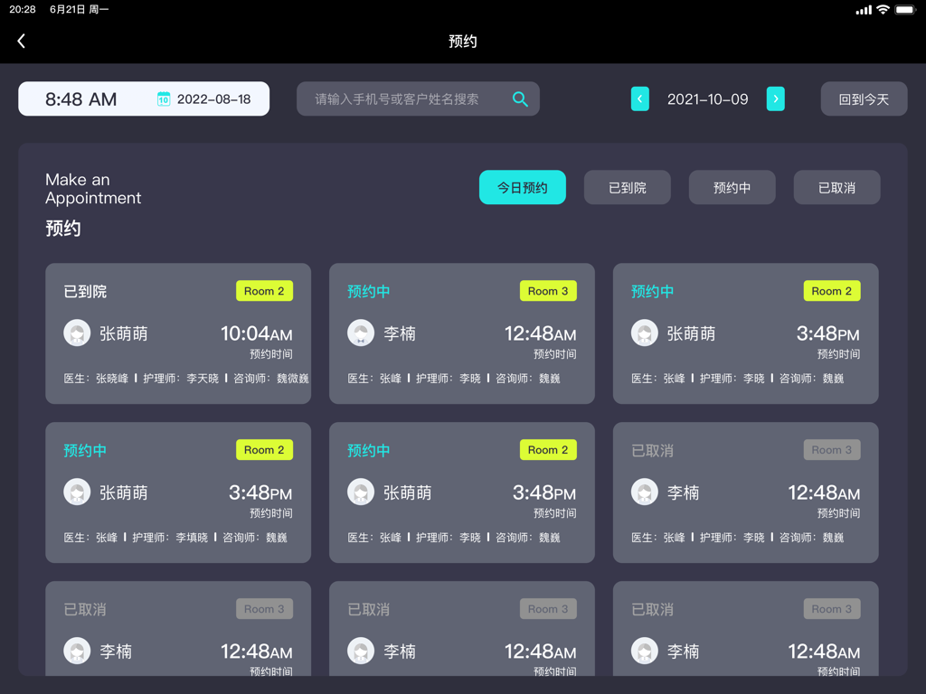The image size is (926, 694).
Task: Switch to the 已取消 tab
Action: click(836, 187)
